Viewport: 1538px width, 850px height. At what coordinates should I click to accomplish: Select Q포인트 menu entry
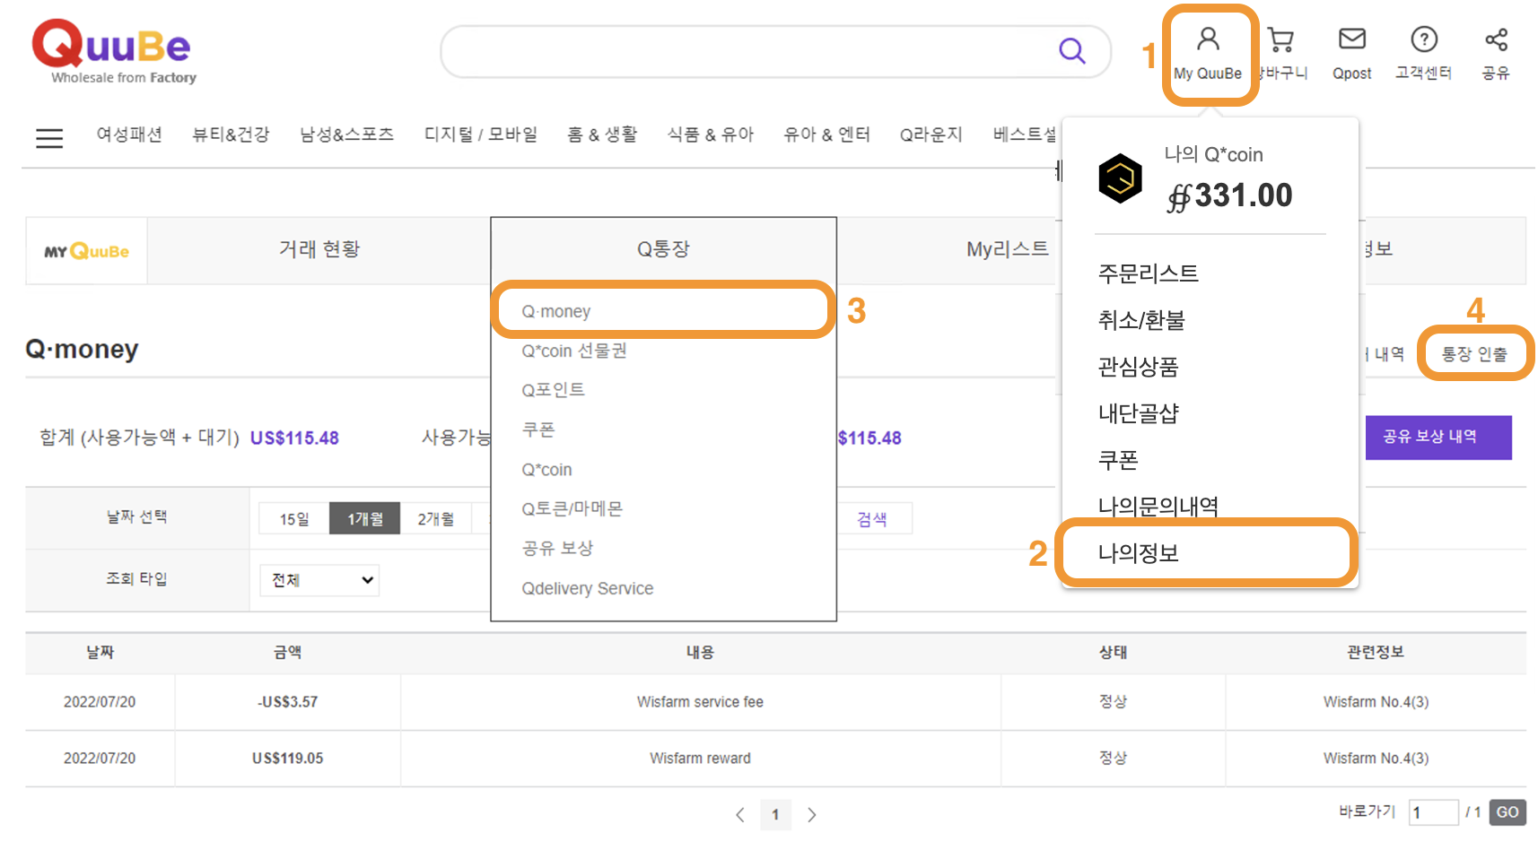(553, 390)
